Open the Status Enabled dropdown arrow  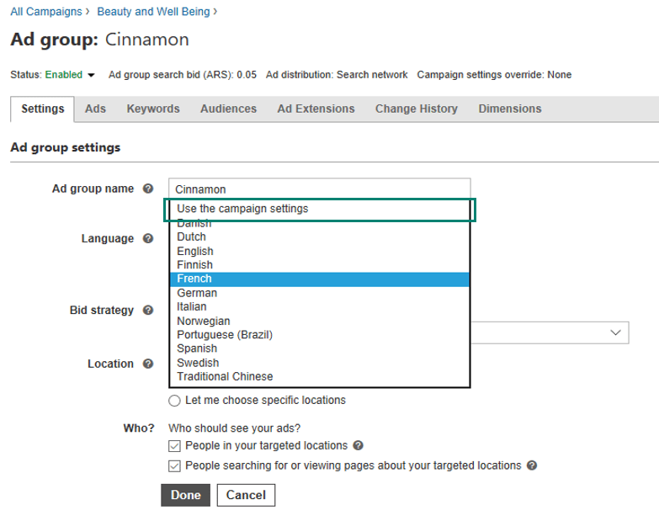point(91,75)
